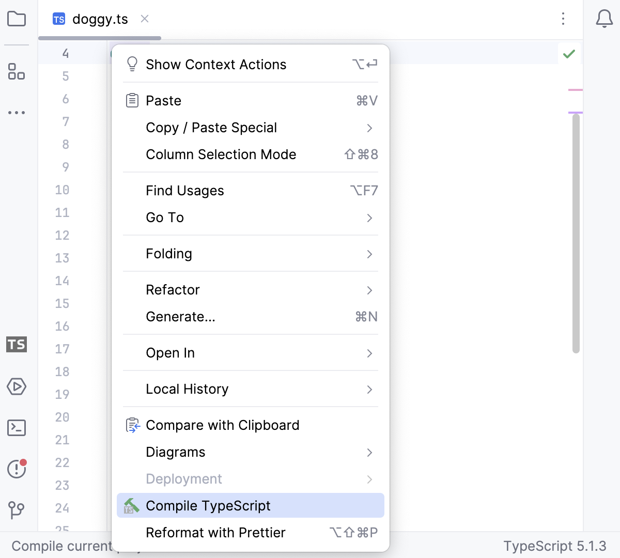Click the inspections checkmark indicator

[569, 53]
